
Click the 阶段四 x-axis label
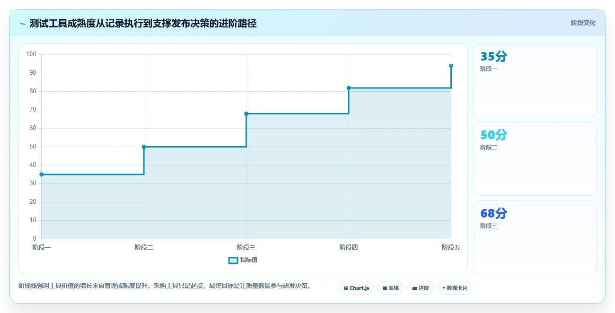pyautogui.click(x=349, y=247)
